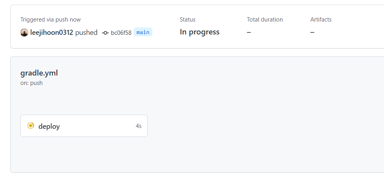The width and height of the screenshot is (384, 180).
Task: Click the commit icon beside bc06f58
Action: (x=105, y=33)
